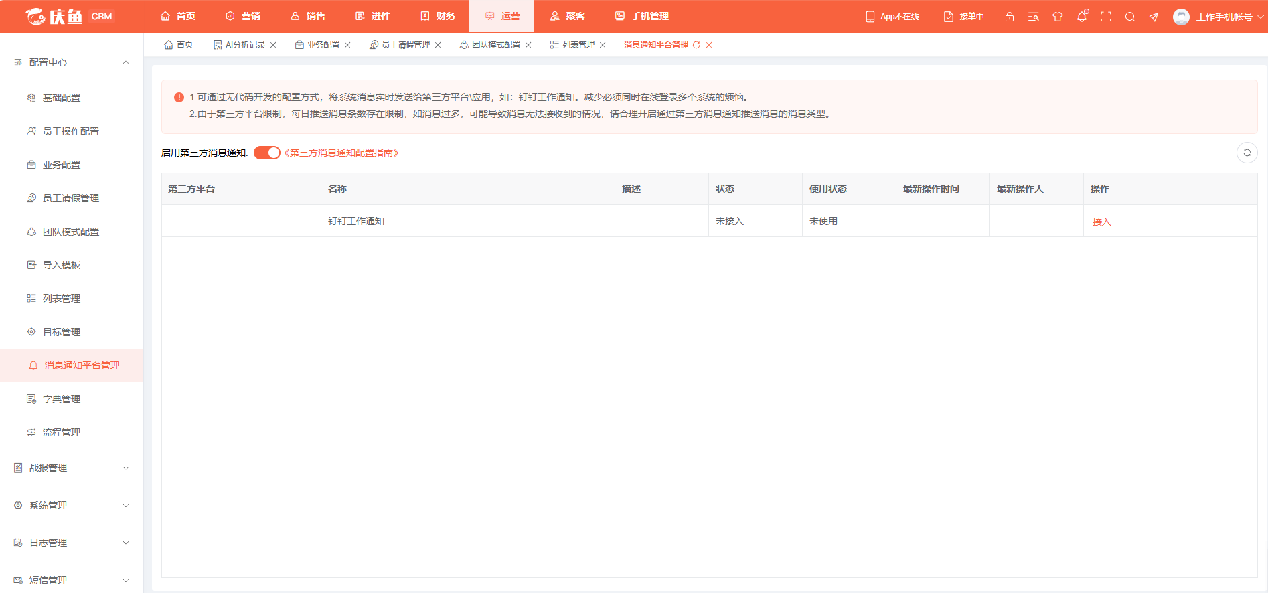Switch to the 员工请假管理 page tab

point(400,45)
